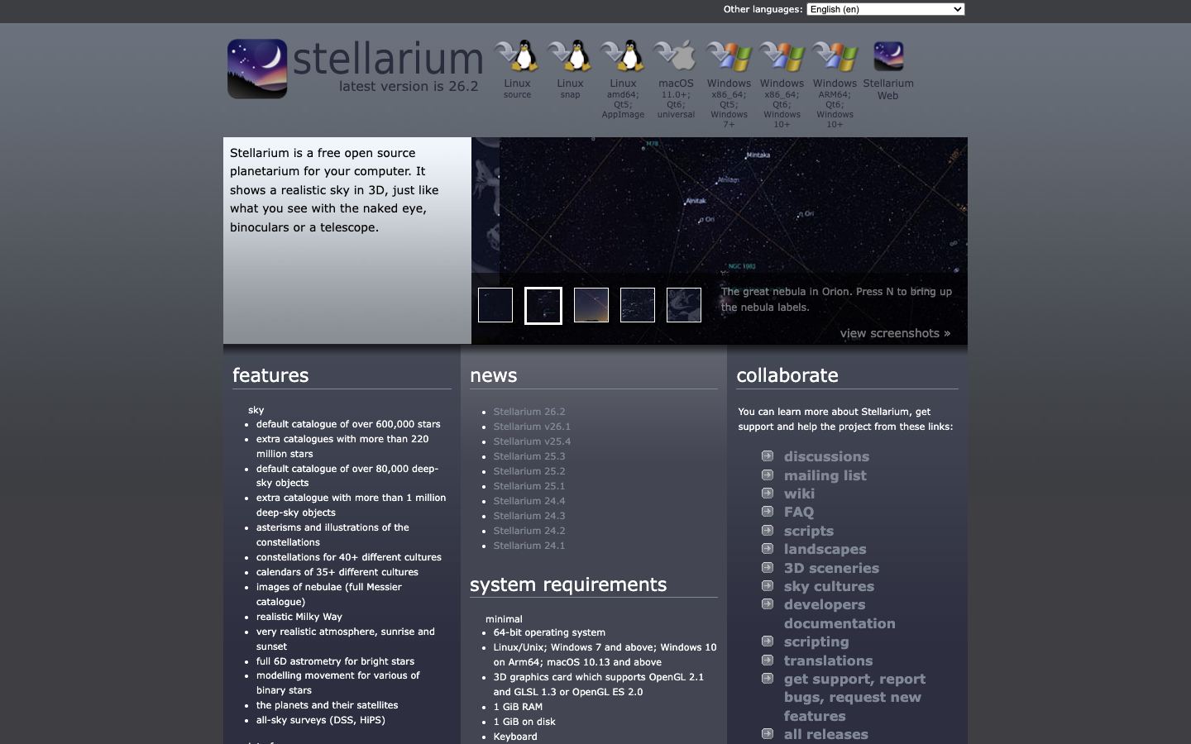Click arrow icon beside FAQ
Viewport: 1191px width, 744px height.
(x=768, y=511)
